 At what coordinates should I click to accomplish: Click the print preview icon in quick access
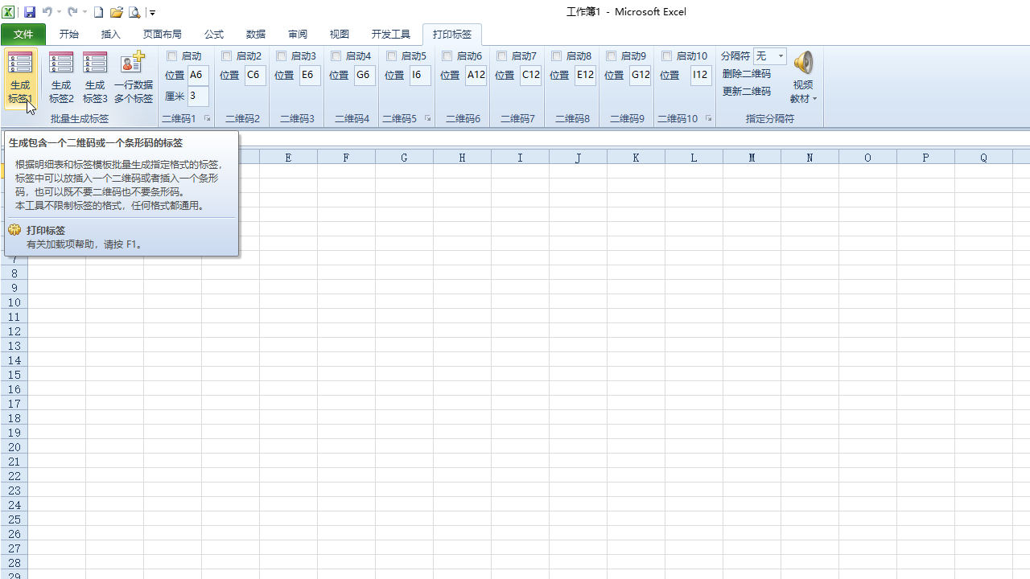click(x=134, y=12)
